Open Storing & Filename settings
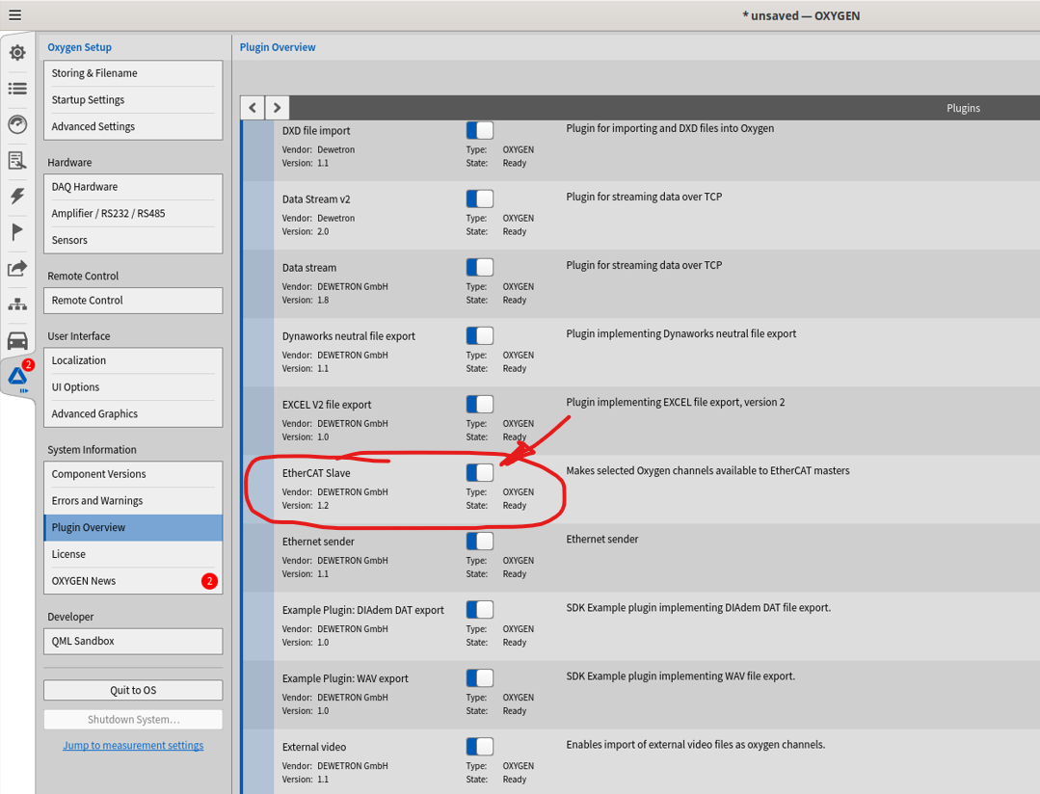The width and height of the screenshot is (1040, 794). coord(133,73)
